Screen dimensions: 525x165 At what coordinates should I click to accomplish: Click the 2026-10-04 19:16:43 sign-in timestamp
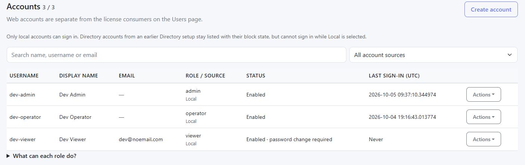click(x=402, y=117)
